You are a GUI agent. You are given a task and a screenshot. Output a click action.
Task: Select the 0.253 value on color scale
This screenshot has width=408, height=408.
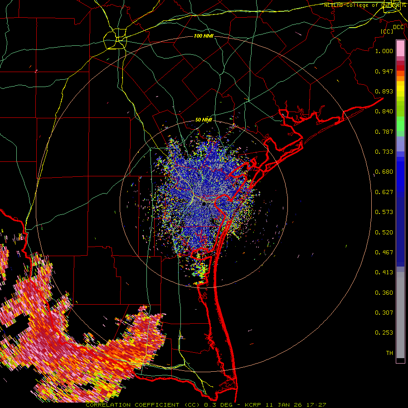click(x=384, y=333)
